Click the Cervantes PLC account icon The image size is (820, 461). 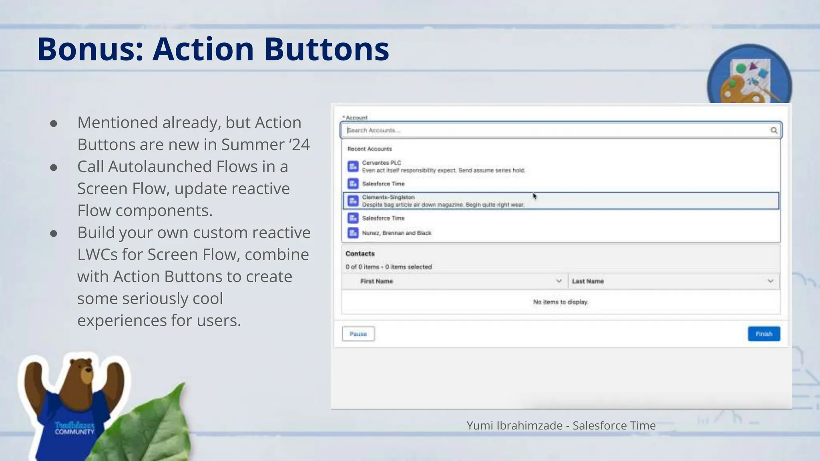click(353, 166)
